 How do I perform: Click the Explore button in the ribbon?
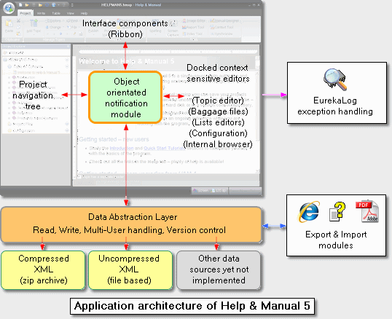coord(54,20)
